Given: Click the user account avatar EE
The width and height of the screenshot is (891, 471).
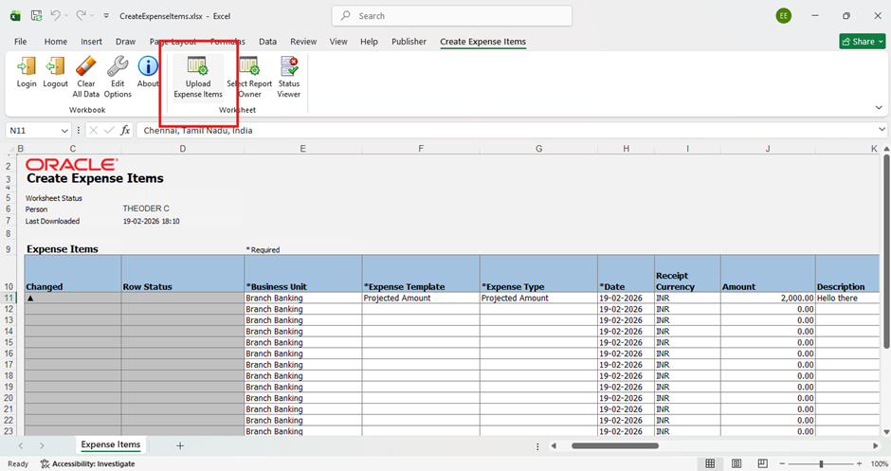Looking at the screenshot, I should (784, 16).
